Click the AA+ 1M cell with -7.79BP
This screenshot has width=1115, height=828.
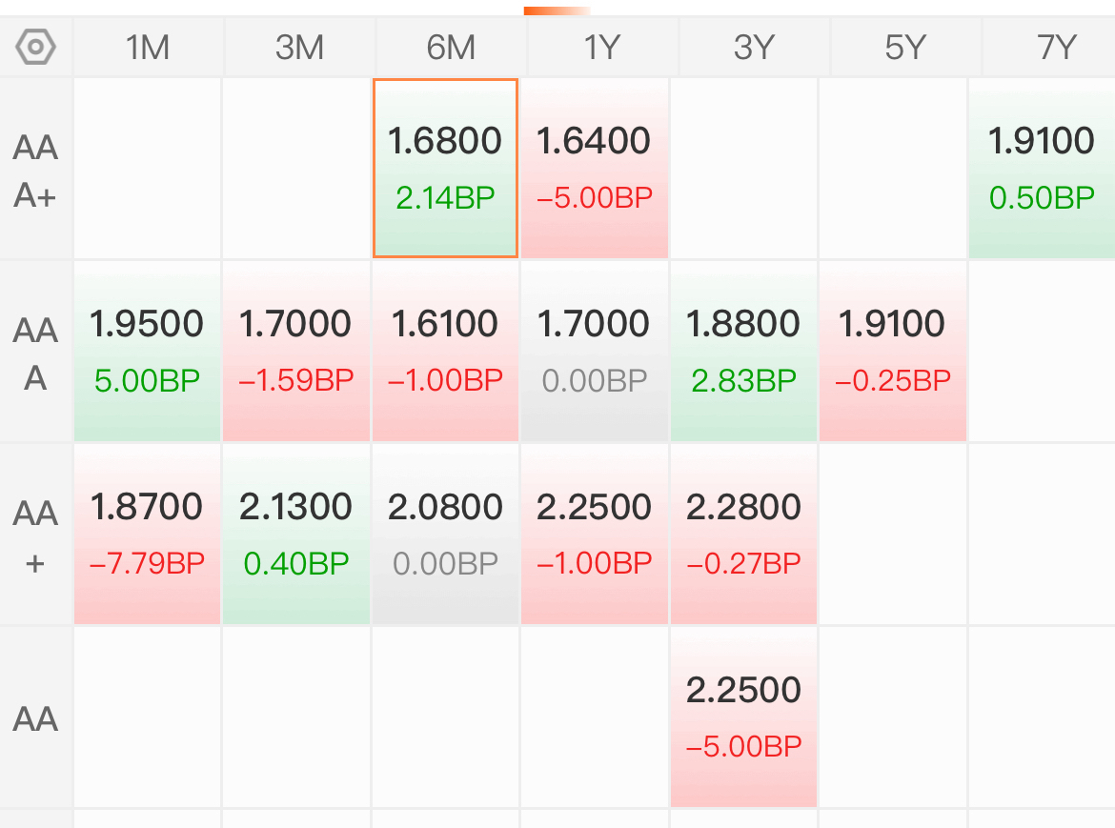tap(147, 534)
